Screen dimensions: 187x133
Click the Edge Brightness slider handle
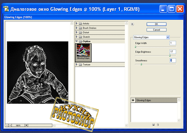(x=170, y=56)
